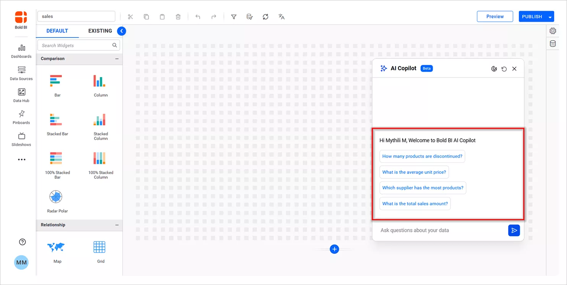
Task: Switch to the DEFAULT widgets tab
Action: (57, 31)
